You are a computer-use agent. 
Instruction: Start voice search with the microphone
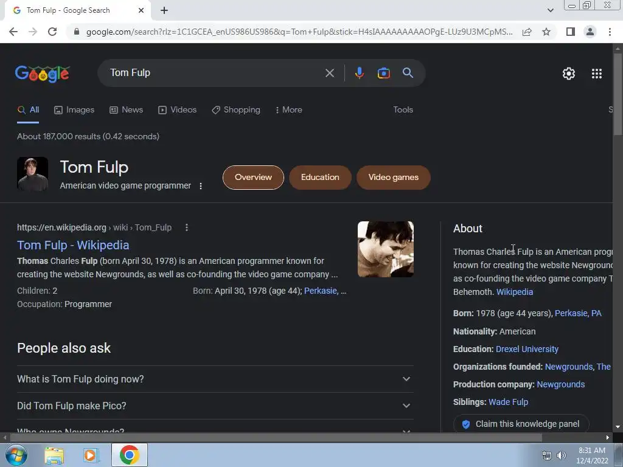pyautogui.click(x=359, y=73)
